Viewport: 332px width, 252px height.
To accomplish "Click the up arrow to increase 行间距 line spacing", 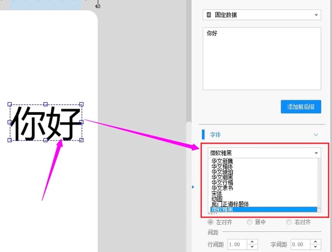I will click(252, 242).
